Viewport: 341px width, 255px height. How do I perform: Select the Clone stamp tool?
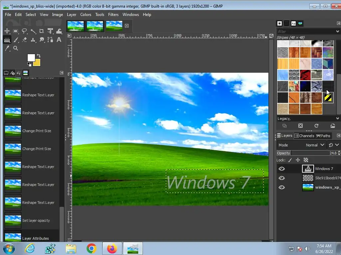(33, 40)
